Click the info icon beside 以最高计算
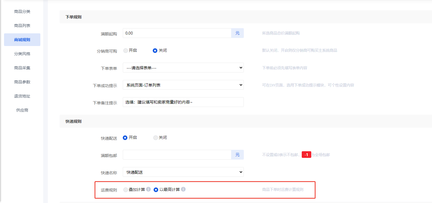Screen dimensions: 432x203 click(x=183, y=189)
